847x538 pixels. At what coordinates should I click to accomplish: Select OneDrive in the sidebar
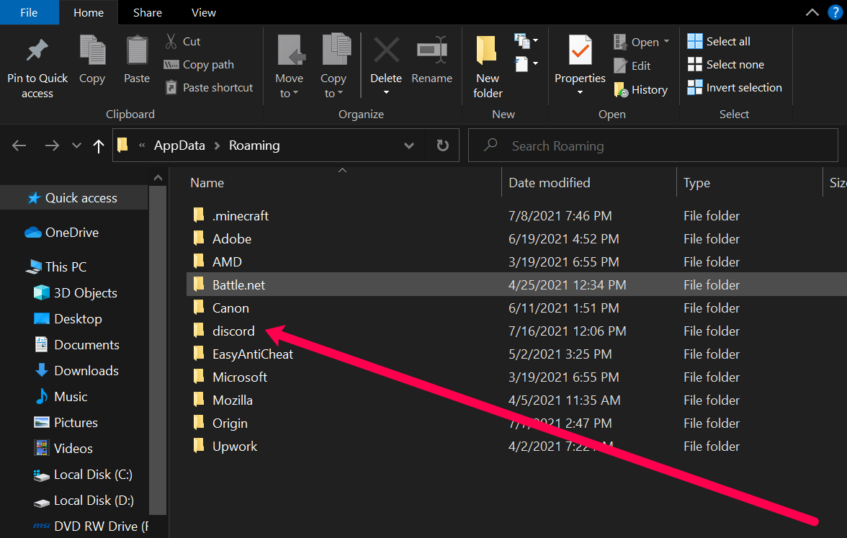(62, 232)
